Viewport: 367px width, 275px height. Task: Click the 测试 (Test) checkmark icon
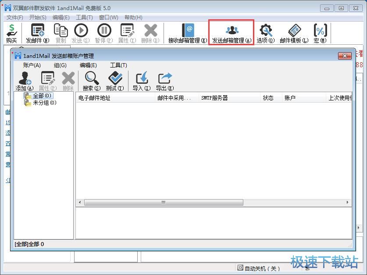[x=115, y=79]
